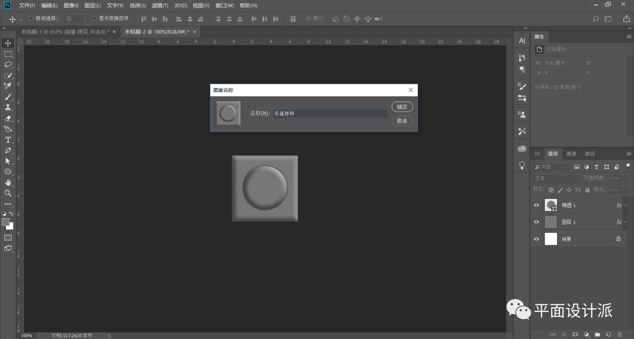634x339 pixels.
Task: Select the Lasso tool
Action: [x=8, y=65]
